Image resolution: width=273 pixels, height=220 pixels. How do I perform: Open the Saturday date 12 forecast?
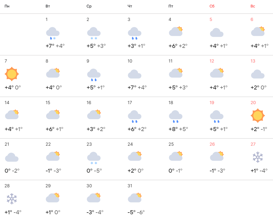[212, 61]
